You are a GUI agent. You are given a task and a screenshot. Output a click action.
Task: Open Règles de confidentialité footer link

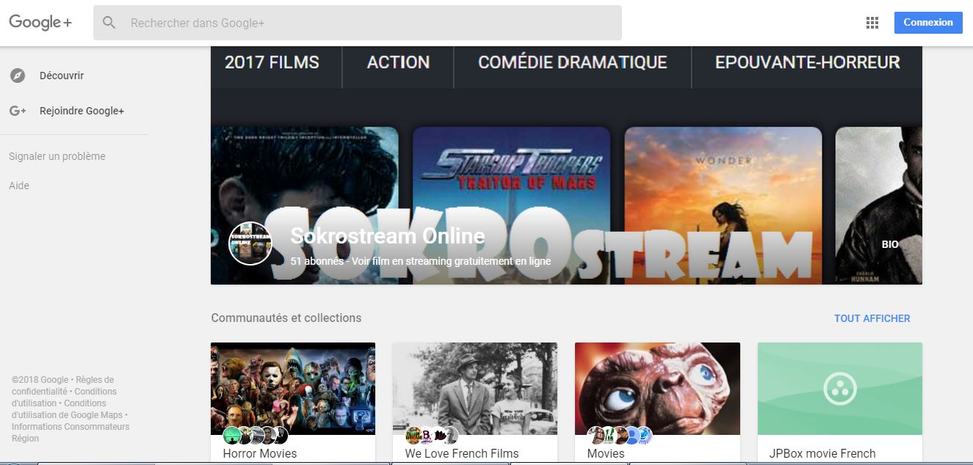click(x=63, y=385)
